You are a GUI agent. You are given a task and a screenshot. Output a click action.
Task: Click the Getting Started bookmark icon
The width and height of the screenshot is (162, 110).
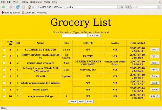[x=3, y=13]
